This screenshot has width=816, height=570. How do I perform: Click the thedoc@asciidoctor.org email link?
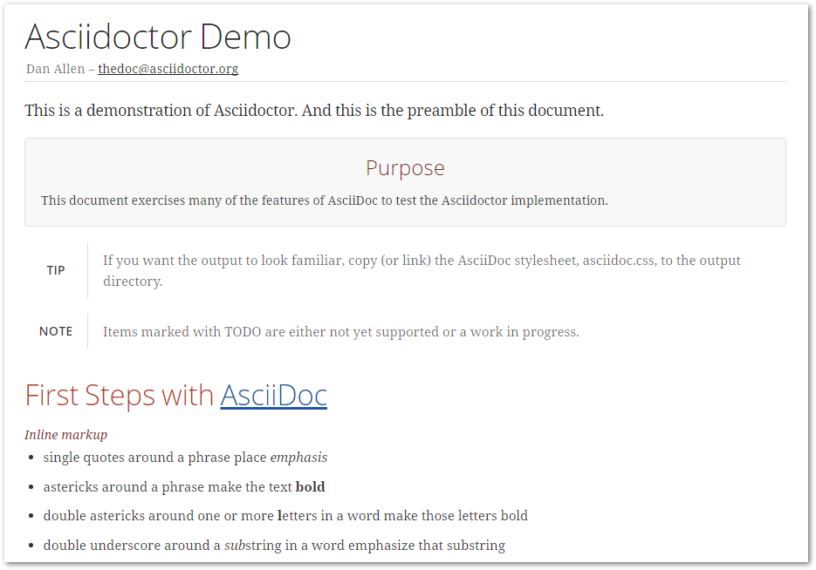(168, 69)
